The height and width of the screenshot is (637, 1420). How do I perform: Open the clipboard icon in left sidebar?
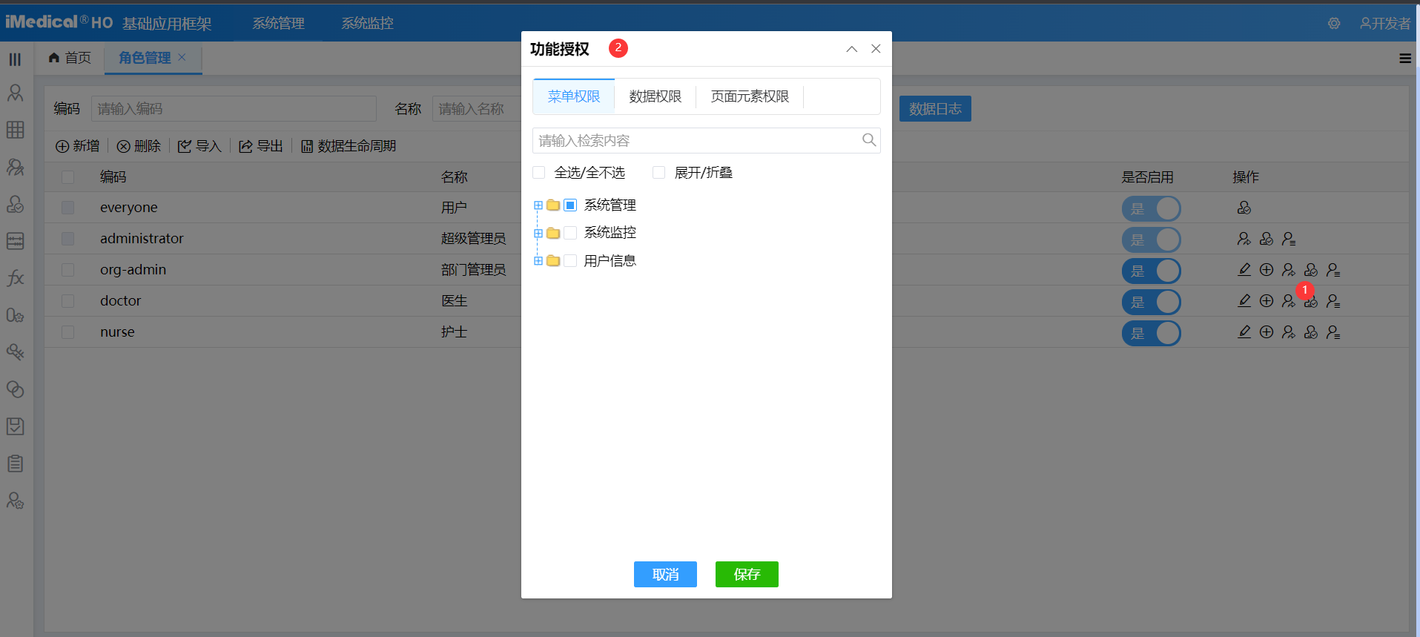[x=15, y=463]
